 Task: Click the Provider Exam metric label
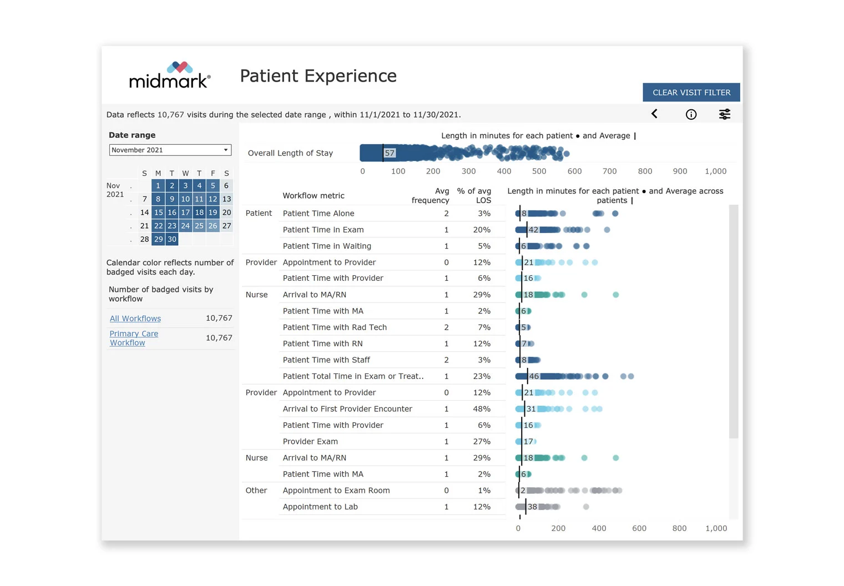[310, 441]
